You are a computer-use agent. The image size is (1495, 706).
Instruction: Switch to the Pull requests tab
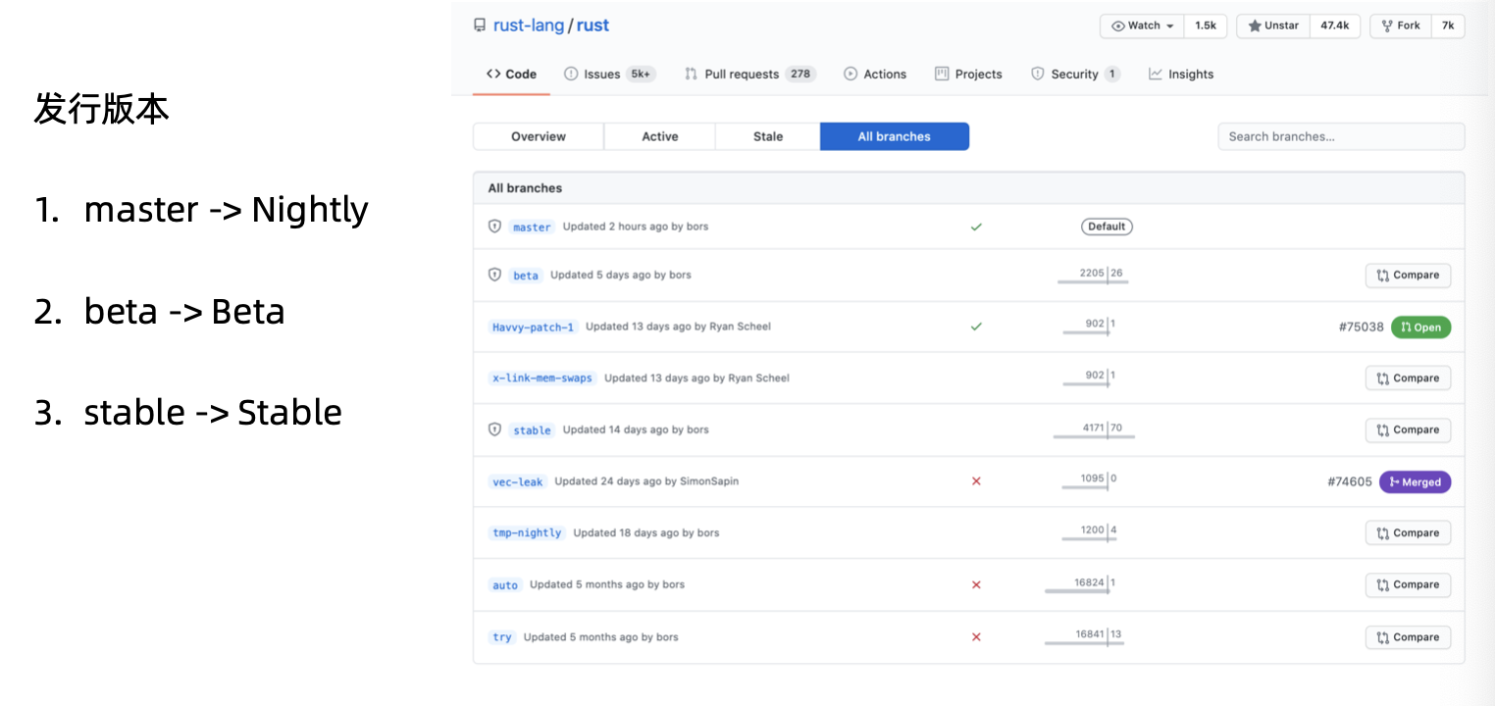point(741,75)
